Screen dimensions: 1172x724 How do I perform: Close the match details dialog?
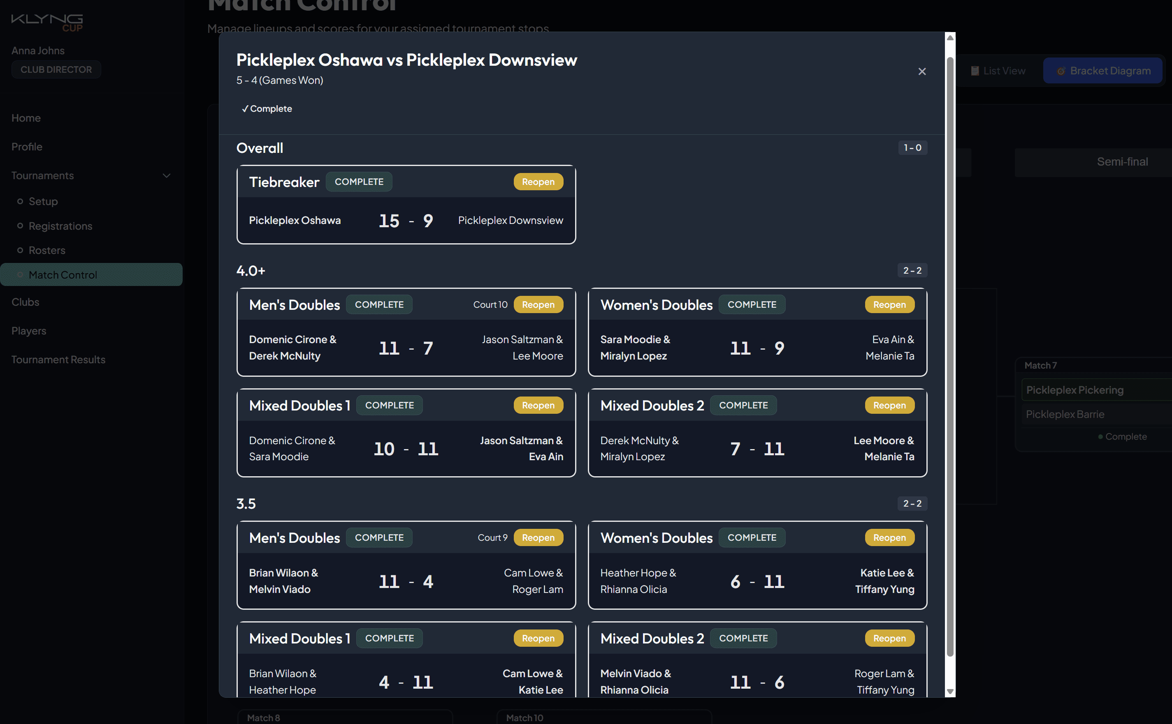coord(921,71)
